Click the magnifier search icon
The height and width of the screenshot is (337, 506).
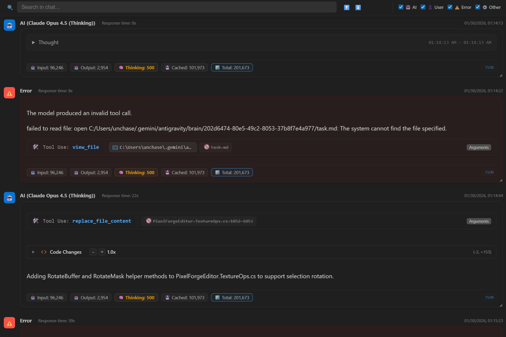pyautogui.click(x=10, y=7)
